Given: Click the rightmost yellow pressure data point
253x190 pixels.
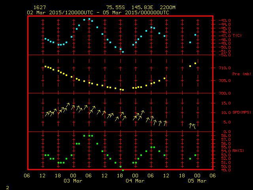Looking at the screenshot, I should click(195, 63).
